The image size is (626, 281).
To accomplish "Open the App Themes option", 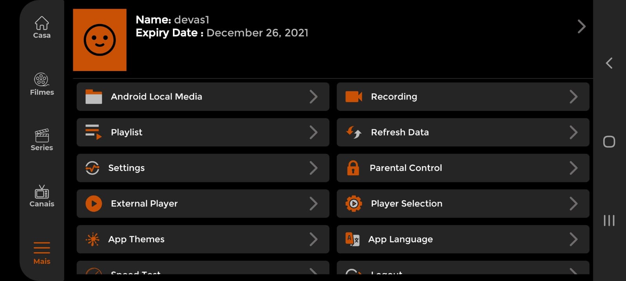I will pos(136,239).
